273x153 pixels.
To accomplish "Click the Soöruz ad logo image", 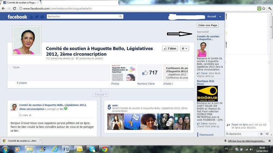I will [207, 94].
